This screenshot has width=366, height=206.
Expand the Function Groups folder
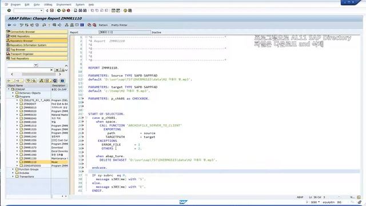pyautogui.click(x=13, y=169)
